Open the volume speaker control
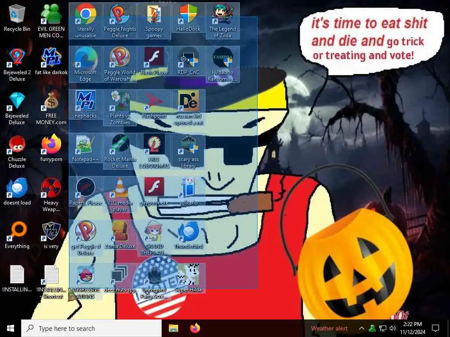 (x=393, y=328)
